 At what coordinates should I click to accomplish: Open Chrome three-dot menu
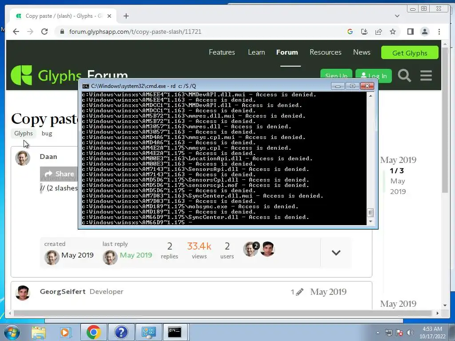tap(439, 32)
